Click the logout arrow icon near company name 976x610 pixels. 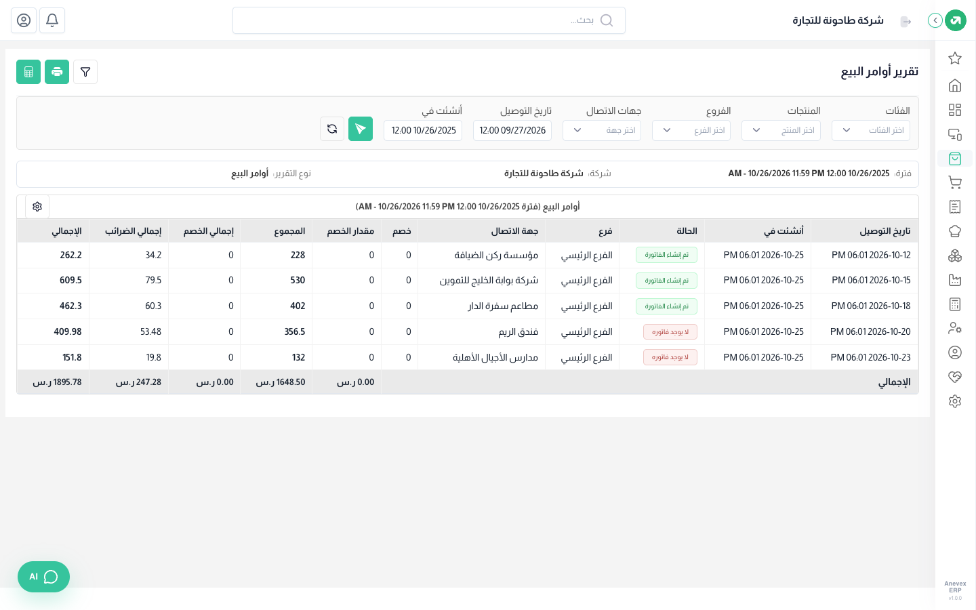pyautogui.click(x=906, y=22)
